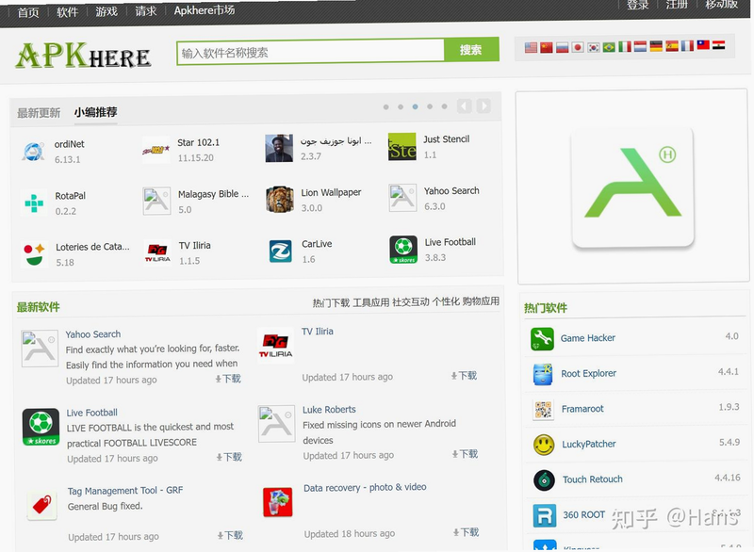This screenshot has width=754, height=552.
Task: Open the CarLive app icon
Action: click(280, 252)
